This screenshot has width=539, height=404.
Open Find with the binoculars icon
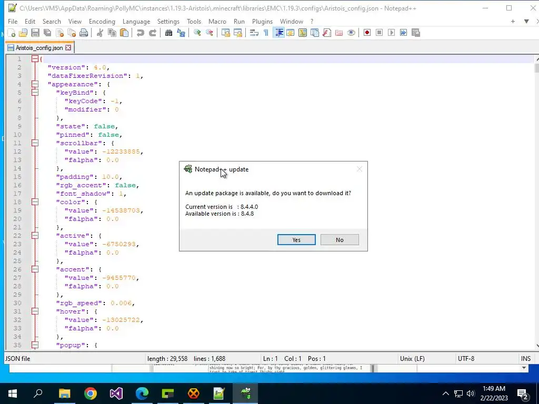[168, 33]
